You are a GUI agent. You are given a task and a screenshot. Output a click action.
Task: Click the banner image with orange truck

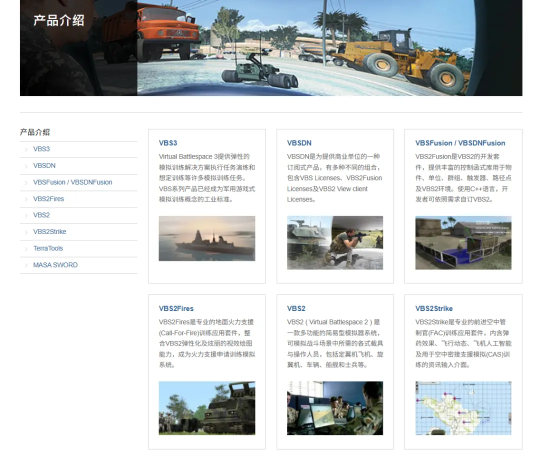pos(271,48)
